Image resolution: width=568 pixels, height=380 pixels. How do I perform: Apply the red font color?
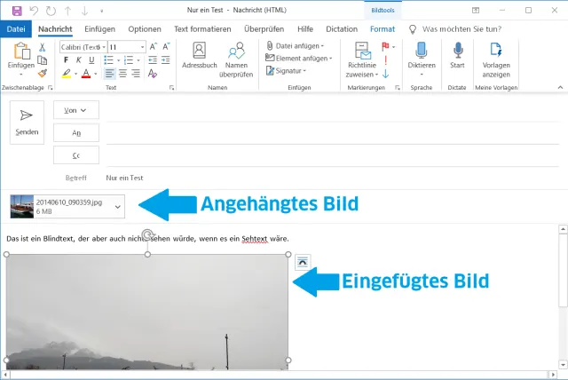tap(86, 74)
